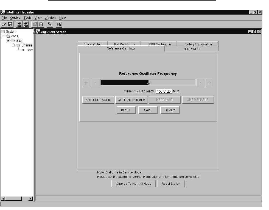
Task: Select the System label in tree
Action: point(11,31)
